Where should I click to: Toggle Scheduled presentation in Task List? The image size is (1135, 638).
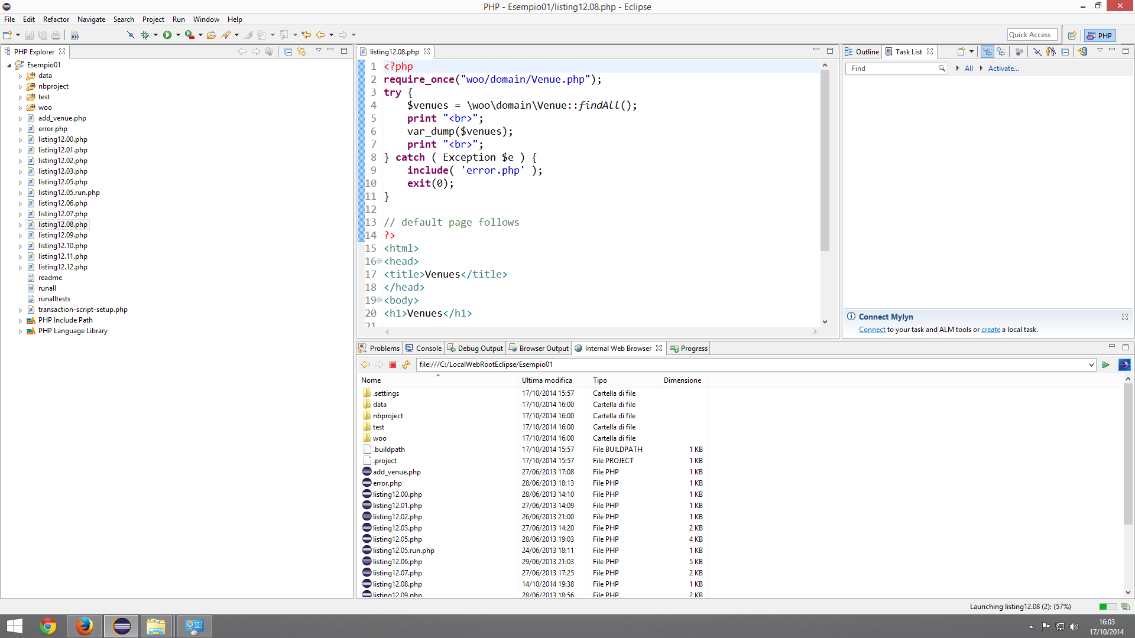1001,52
